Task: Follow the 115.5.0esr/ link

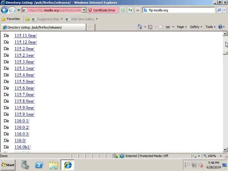Action: tap(25, 82)
